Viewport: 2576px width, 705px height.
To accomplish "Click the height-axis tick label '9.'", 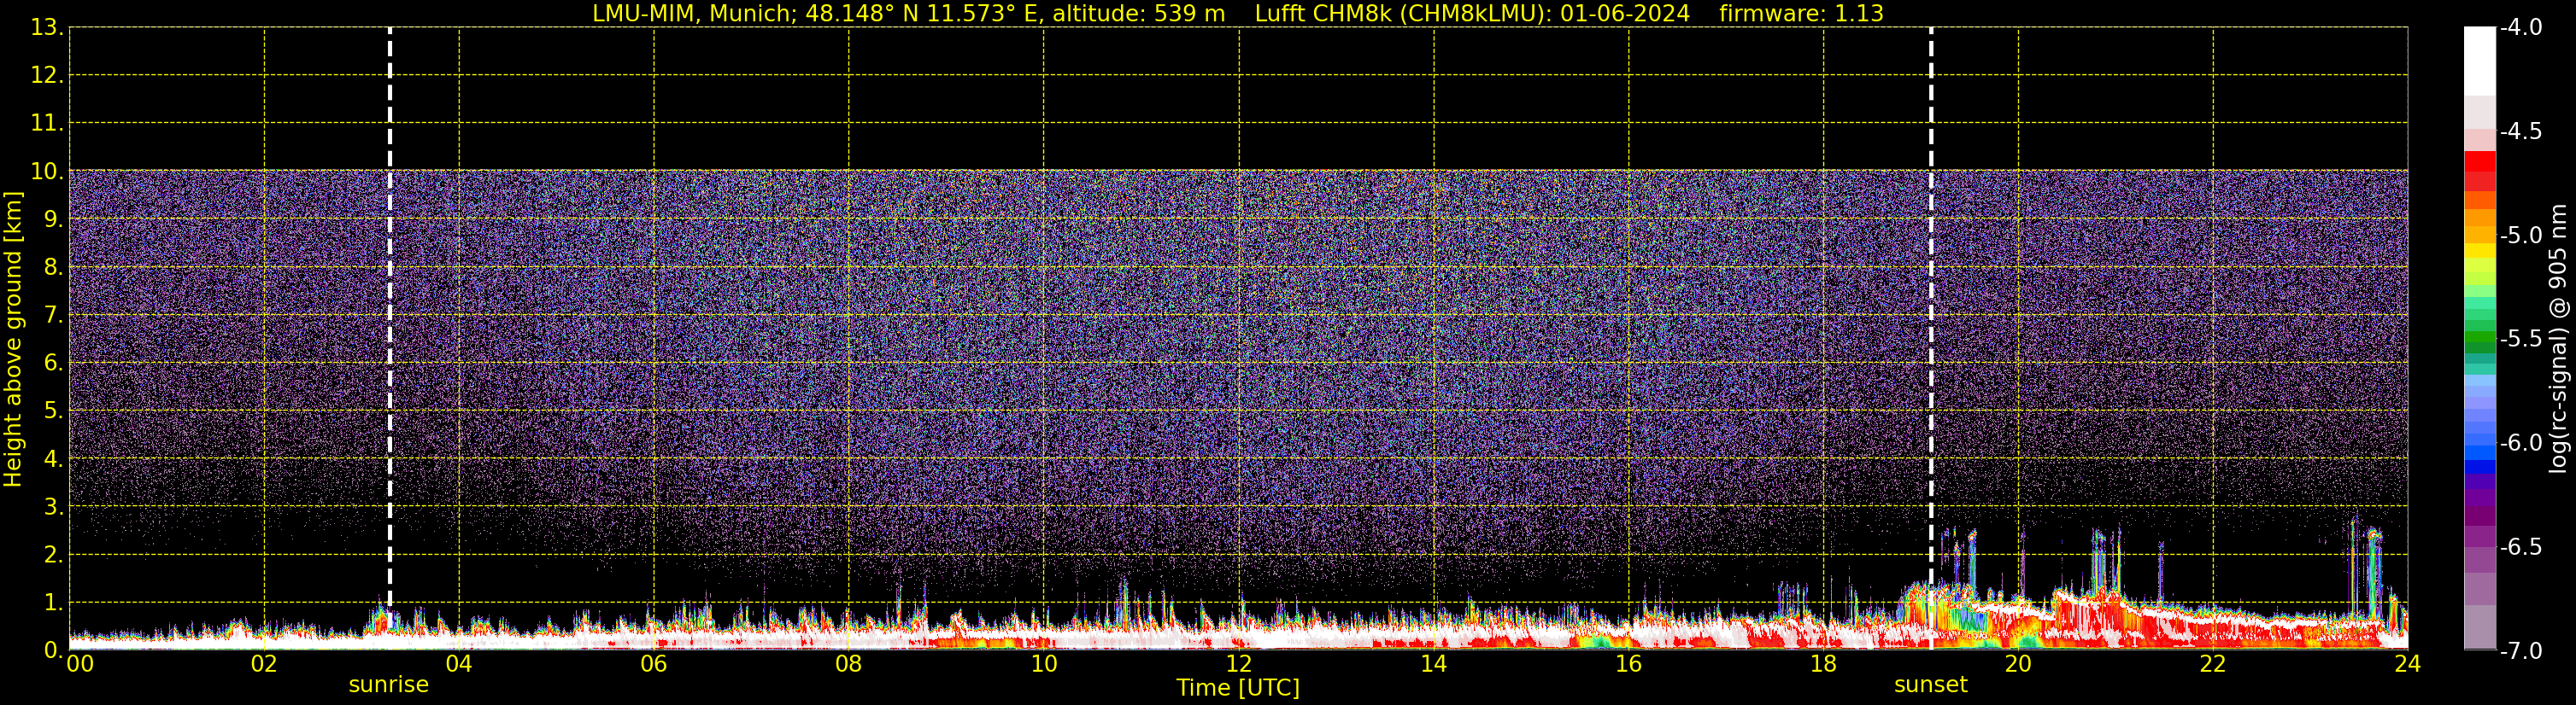I will (53, 219).
